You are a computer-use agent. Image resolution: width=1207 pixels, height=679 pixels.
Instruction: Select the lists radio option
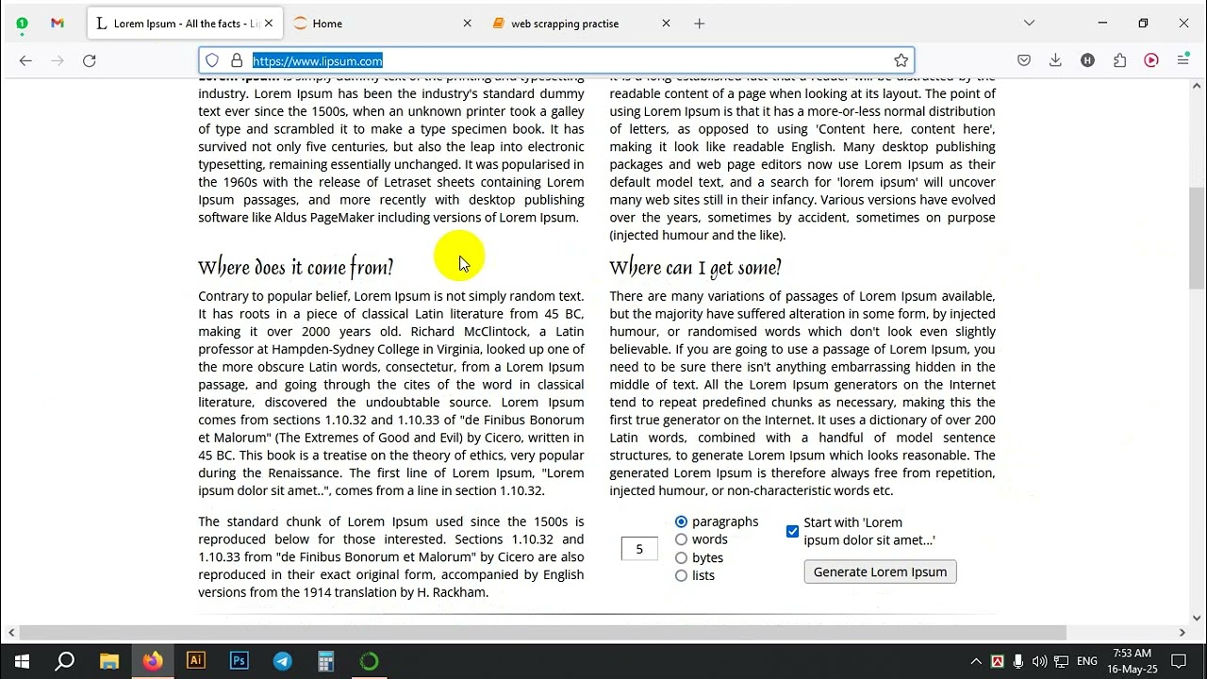pyautogui.click(x=681, y=575)
